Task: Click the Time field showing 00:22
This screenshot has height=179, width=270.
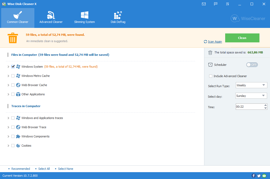Action: [x=249, y=107]
